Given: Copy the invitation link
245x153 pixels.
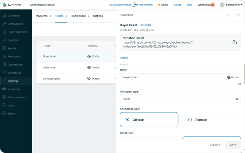Looking at the screenshot, I should [234, 42].
